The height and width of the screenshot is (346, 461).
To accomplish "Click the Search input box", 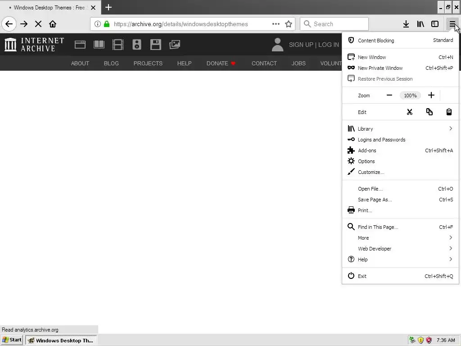I will click(x=334, y=24).
